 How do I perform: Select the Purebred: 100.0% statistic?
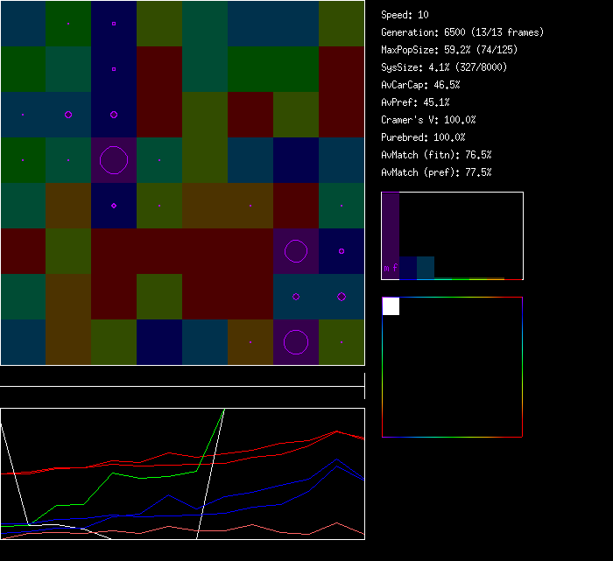[423, 137]
